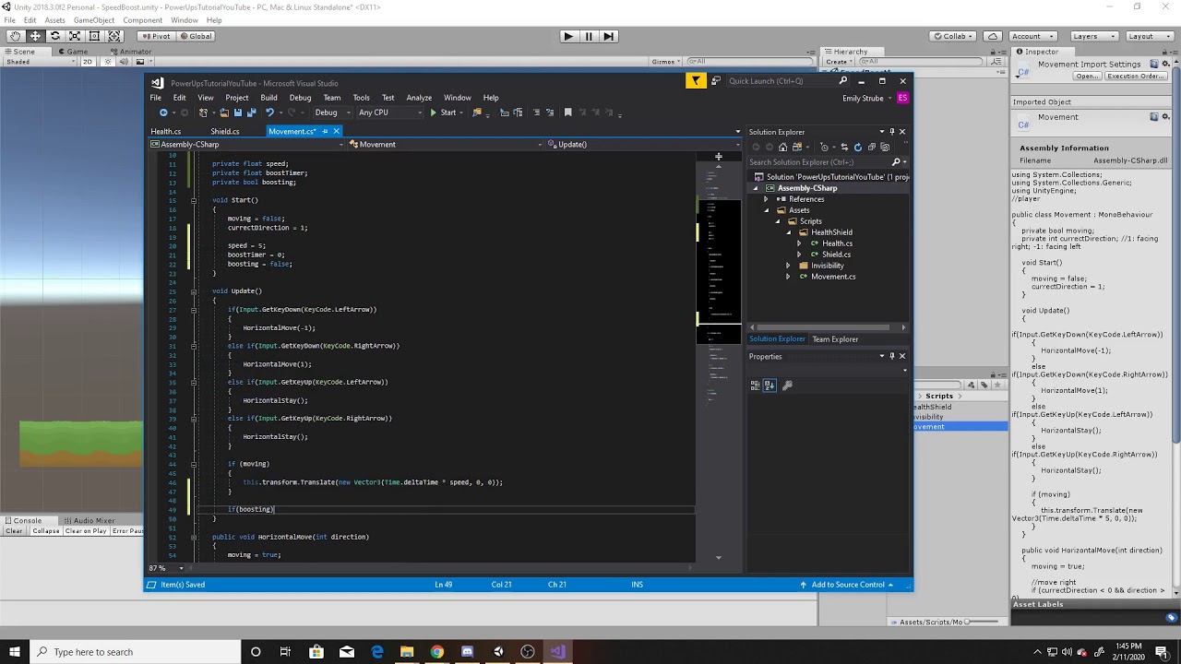The image size is (1181, 664).
Task: Click Visual Studio Save All icon
Action: coord(251,113)
